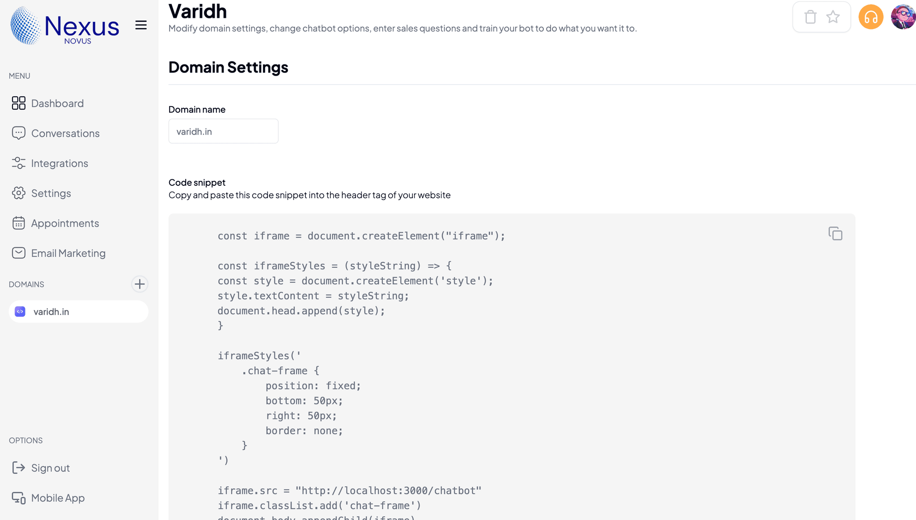Go to Conversations page
The image size is (916, 520).
click(x=65, y=133)
